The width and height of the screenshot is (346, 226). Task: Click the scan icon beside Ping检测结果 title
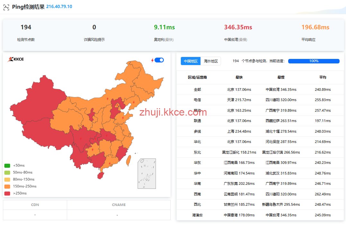coord(6,7)
